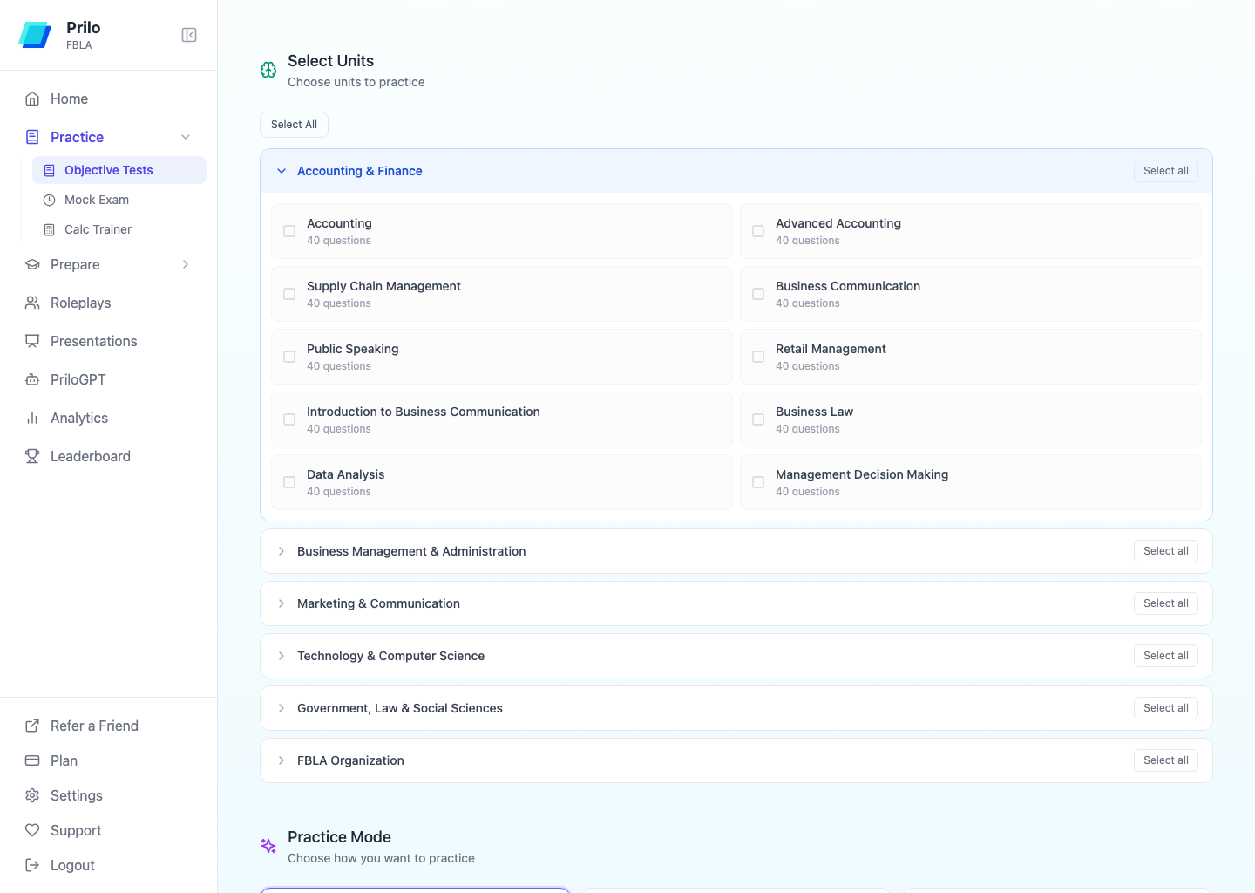Click the Prepare graduation cap icon
The image size is (1255, 893).
32,264
